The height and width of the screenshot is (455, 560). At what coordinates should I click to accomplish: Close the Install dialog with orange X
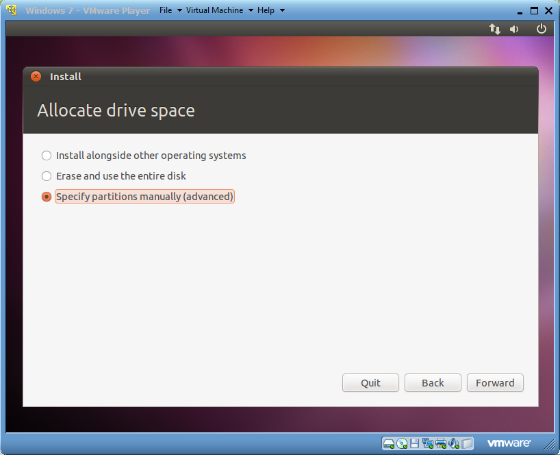coord(36,77)
